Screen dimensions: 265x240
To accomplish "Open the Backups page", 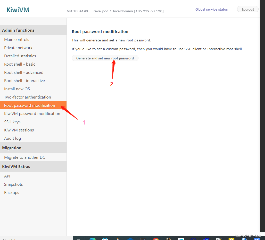I will coord(12,193).
